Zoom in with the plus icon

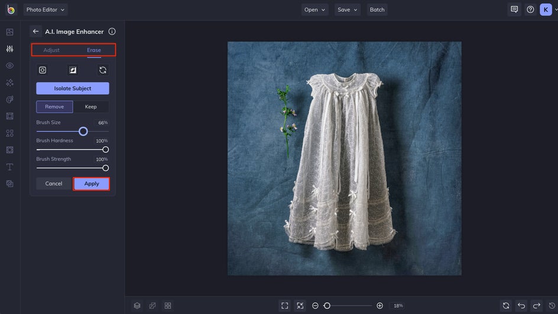pos(379,306)
